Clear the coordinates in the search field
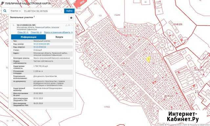 [x=61, y=11]
